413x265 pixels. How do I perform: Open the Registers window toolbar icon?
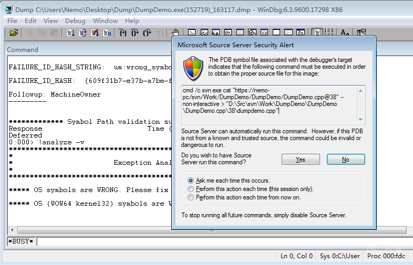pyautogui.click(x=228, y=33)
